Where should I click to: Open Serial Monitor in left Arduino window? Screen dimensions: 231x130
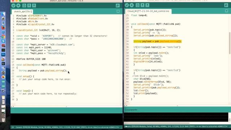118,6
